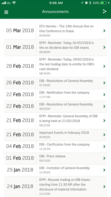Open DIB Invitation of General Assembly

[55, 170]
